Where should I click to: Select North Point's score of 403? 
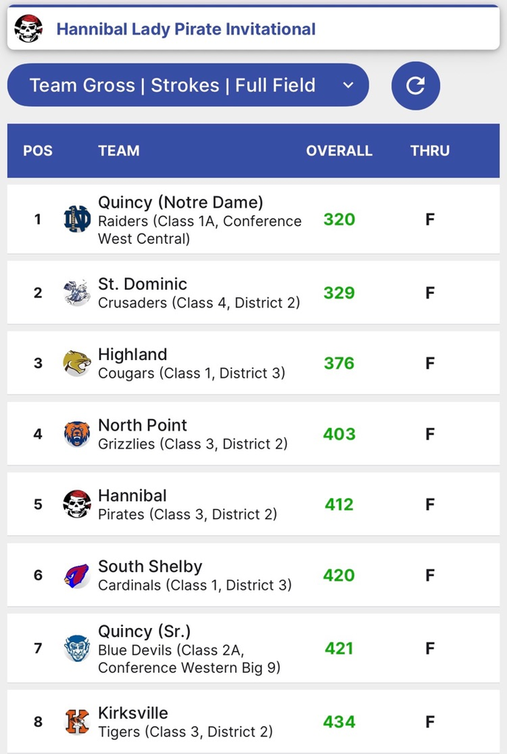click(339, 434)
